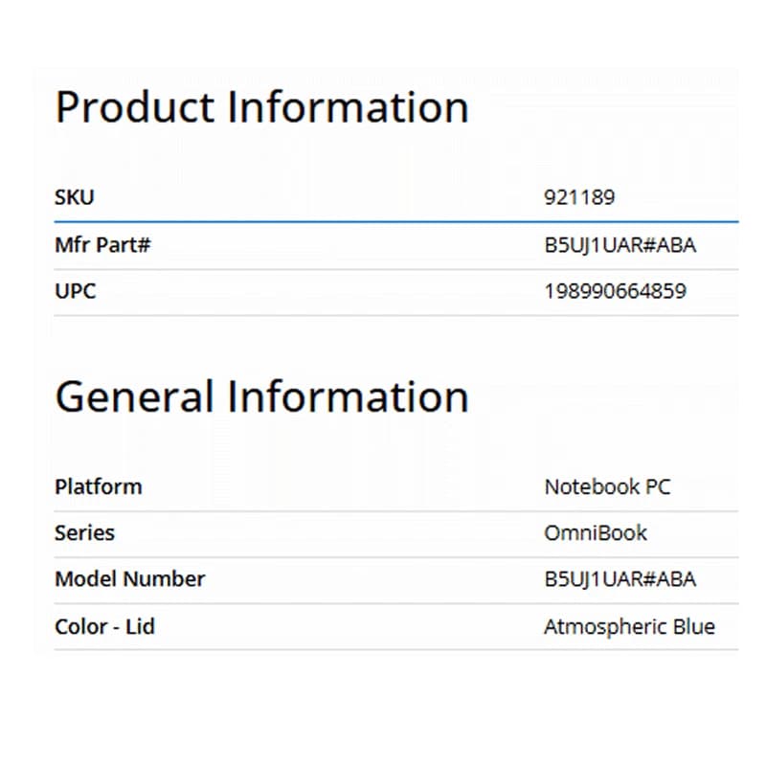
Task: Click the Model Number label
Action: click(x=130, y=579)
